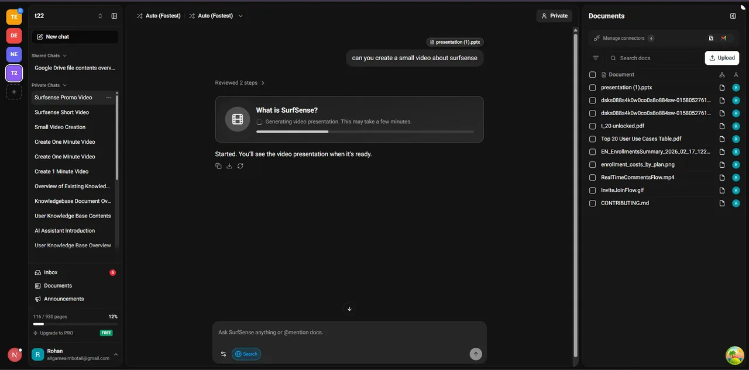The image size is (749, 370).
Task: Switch to the NE workspace
Action: pyautogui.click(x=14, y=54)
